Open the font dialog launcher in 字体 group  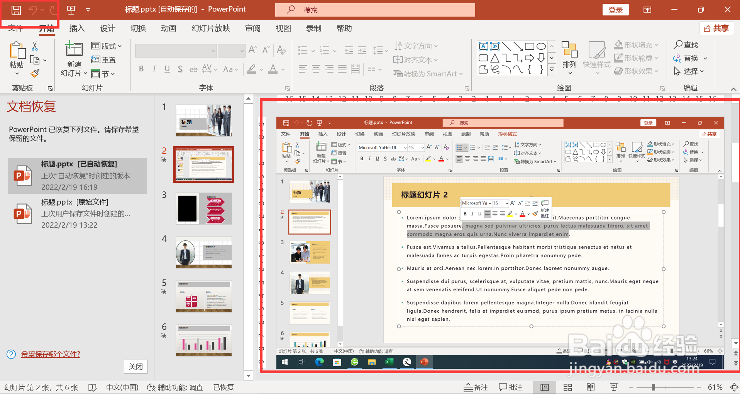point(287,88)
